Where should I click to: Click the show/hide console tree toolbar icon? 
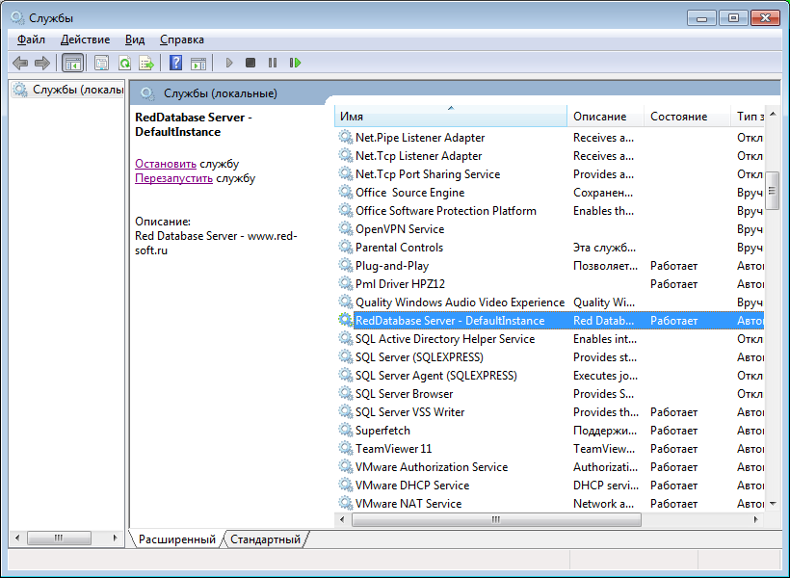pyautogui.click(x=72, y=63)
